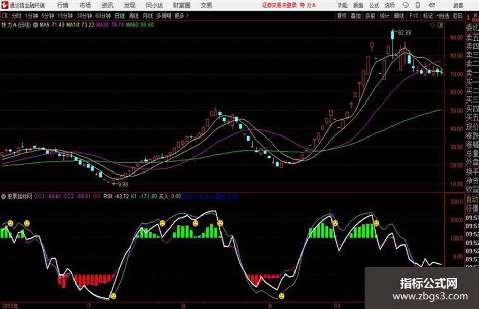Click the diamond icon at chart top-right
The image size is (479, 309).
(432, 26)
